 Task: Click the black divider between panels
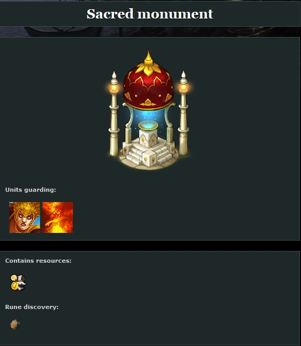coord(150,245)
